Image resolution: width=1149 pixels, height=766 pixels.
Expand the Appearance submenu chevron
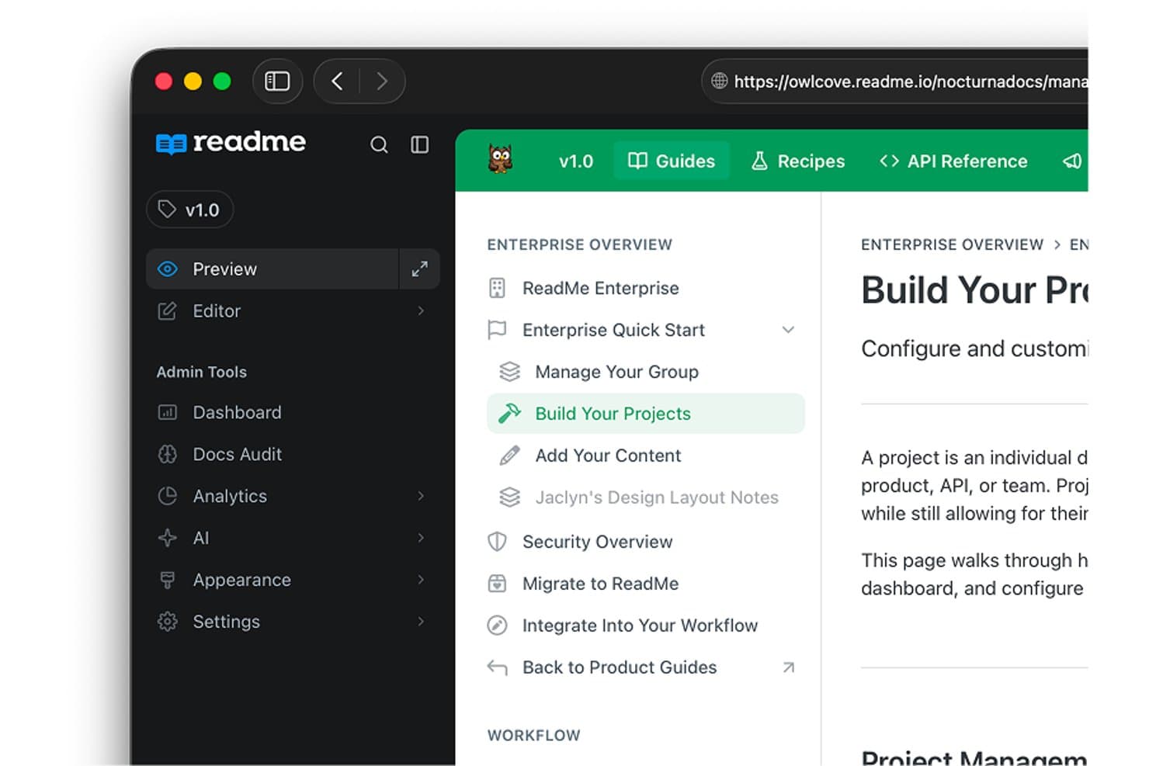tap(421, 581)
